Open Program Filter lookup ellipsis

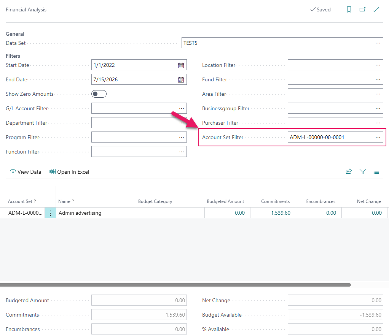(x=182, y=137)
